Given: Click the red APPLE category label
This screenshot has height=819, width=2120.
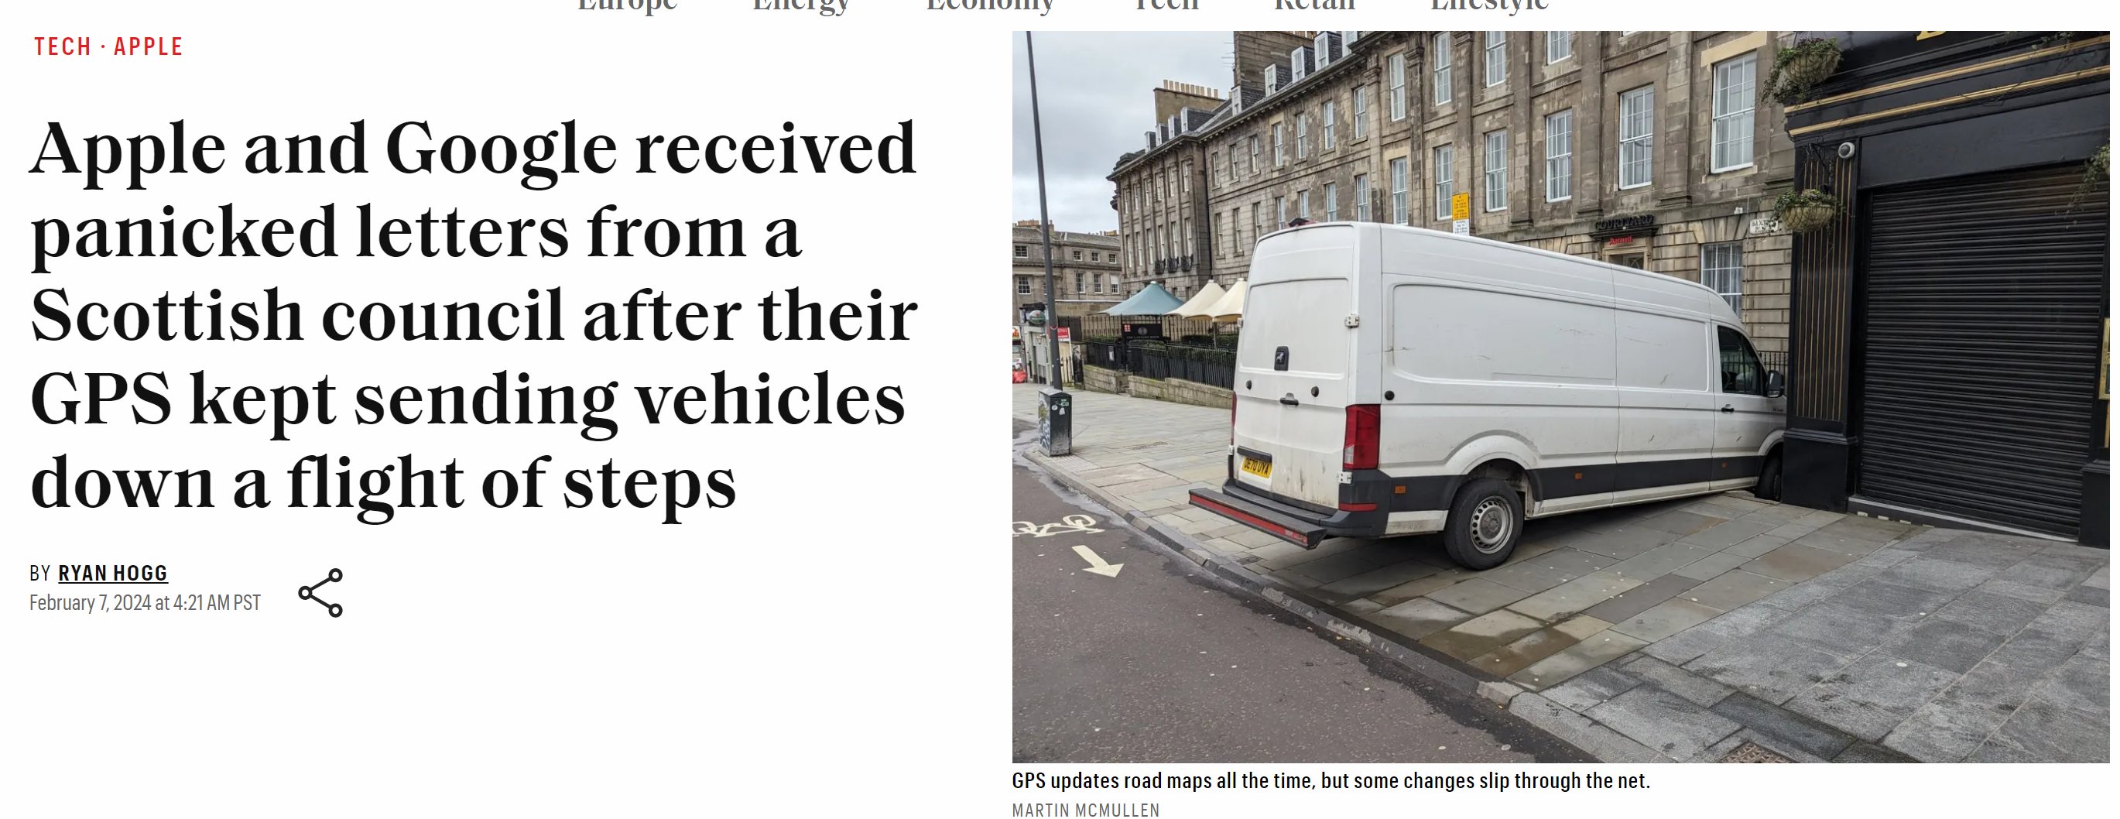Looking at the screenshot, I should pos(148,47).
